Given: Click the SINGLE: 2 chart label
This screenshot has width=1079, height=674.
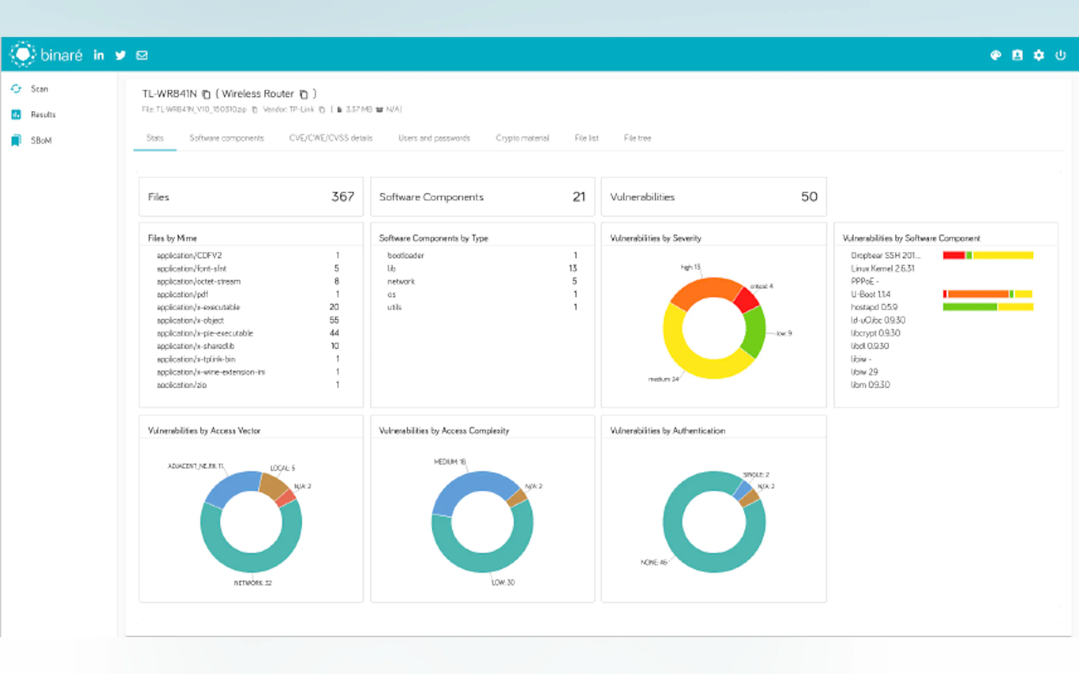Looking at the screenshot, I should [756, 474].
